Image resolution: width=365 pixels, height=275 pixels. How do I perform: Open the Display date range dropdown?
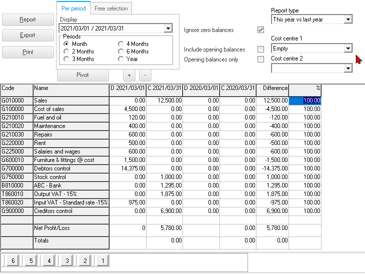click(x=168, y=28)
